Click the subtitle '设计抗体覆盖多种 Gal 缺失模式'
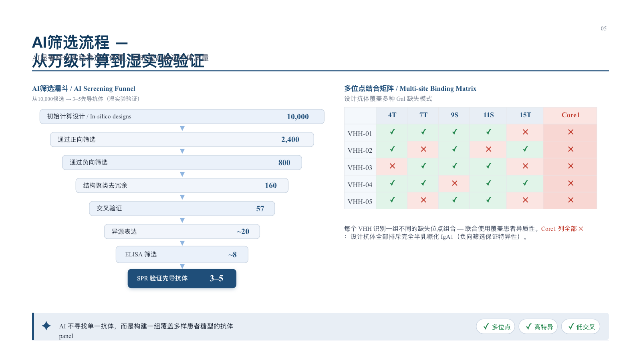Viewport: 641px width, 360px height. [388, 99]
